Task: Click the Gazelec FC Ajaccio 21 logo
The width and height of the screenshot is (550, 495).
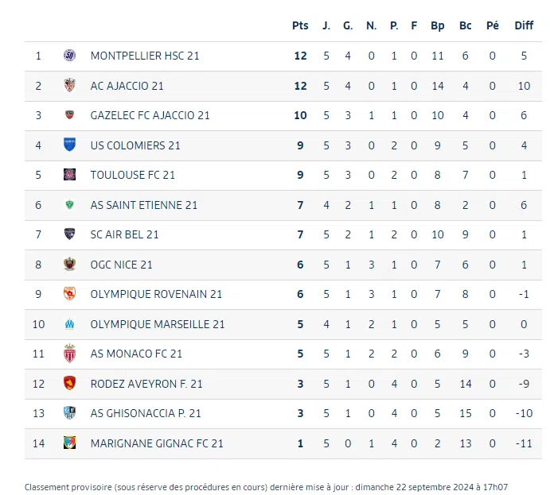Action: pos(69,115)
